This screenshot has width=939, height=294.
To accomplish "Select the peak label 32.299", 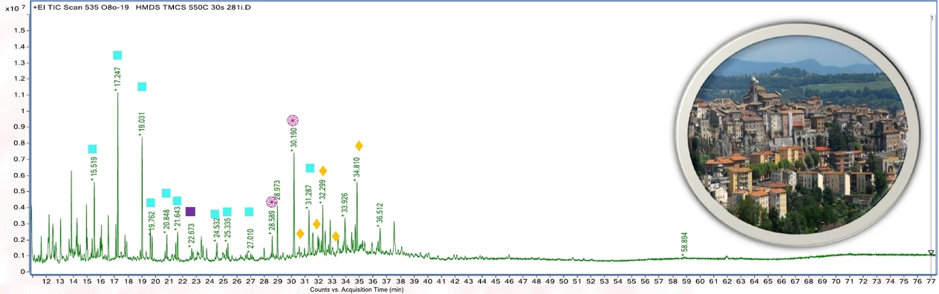I will [x=322, y=192].
